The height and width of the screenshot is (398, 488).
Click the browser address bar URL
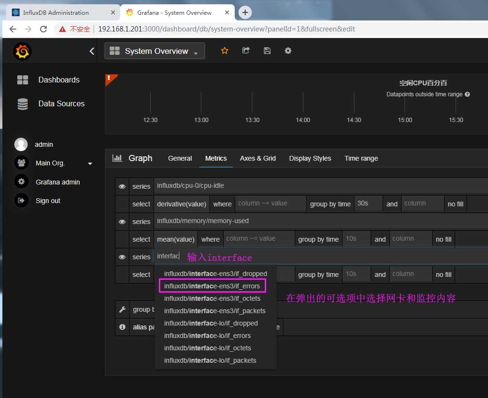pos(226,29)
